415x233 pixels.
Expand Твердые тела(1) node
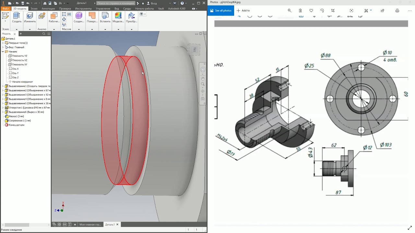point(3,43)
